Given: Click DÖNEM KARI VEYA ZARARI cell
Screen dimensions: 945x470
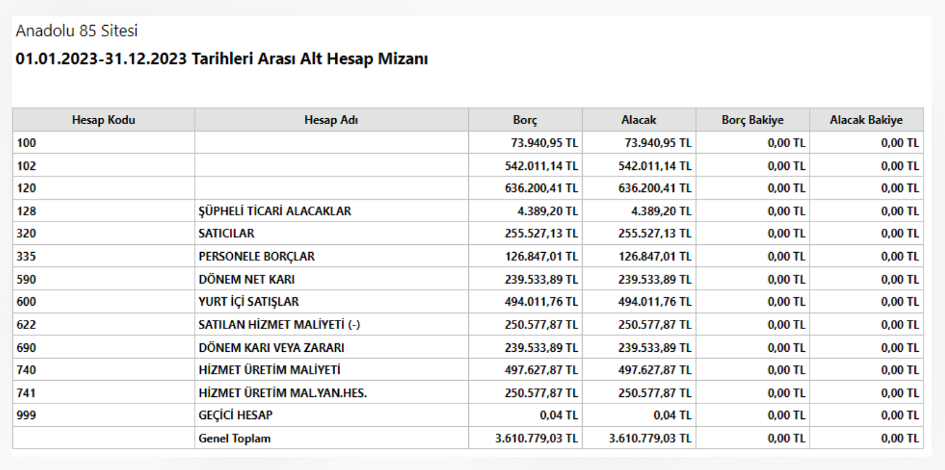Looking at the screenshot, I should click(x=331, y=348).
